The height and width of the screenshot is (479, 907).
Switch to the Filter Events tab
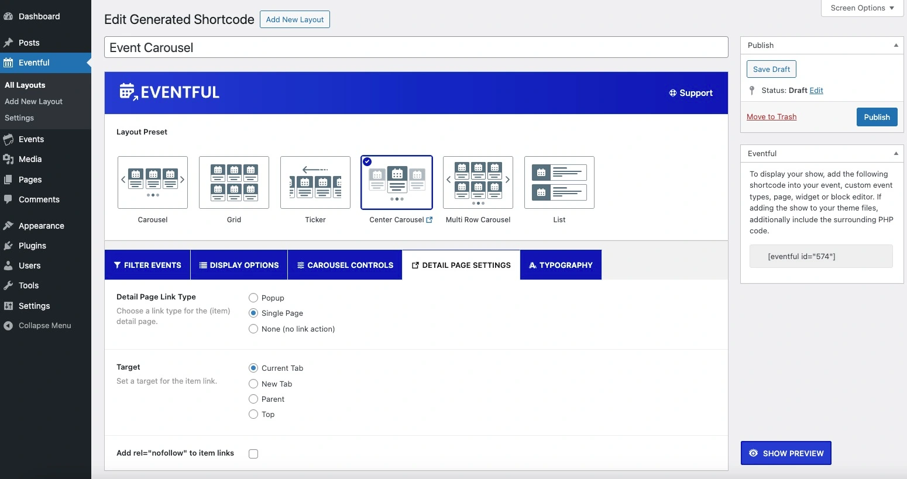click(147, 265)
